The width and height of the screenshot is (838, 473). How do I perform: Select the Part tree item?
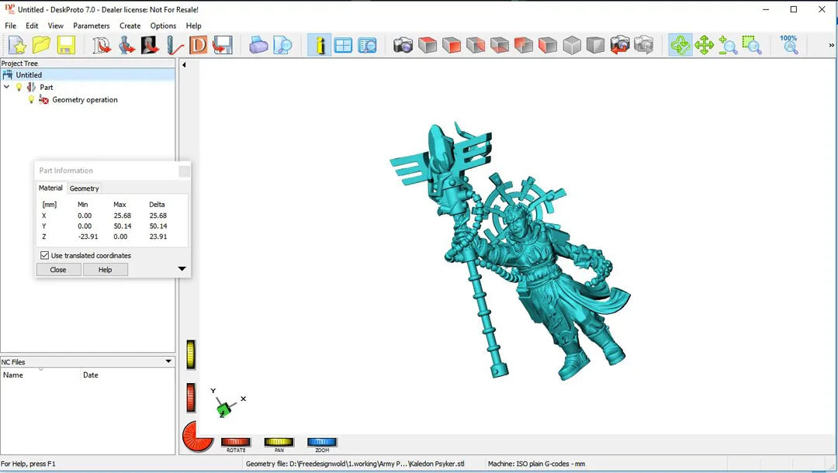[46, 87]
